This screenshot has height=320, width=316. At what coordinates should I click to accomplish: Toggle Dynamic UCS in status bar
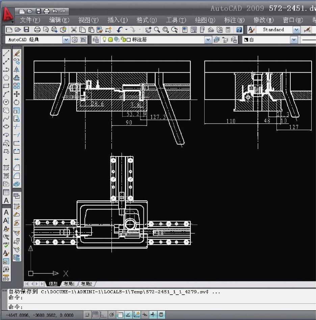[x=136, y=315]
